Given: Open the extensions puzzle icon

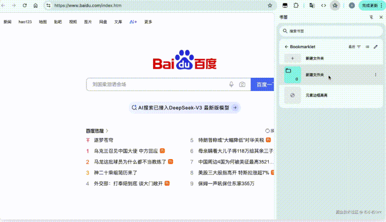Looking at the screenshot, I should (x=296, y=6).
